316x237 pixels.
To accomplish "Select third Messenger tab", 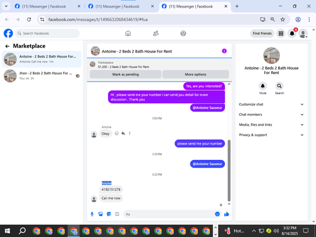I will click(x=194, y=6).
